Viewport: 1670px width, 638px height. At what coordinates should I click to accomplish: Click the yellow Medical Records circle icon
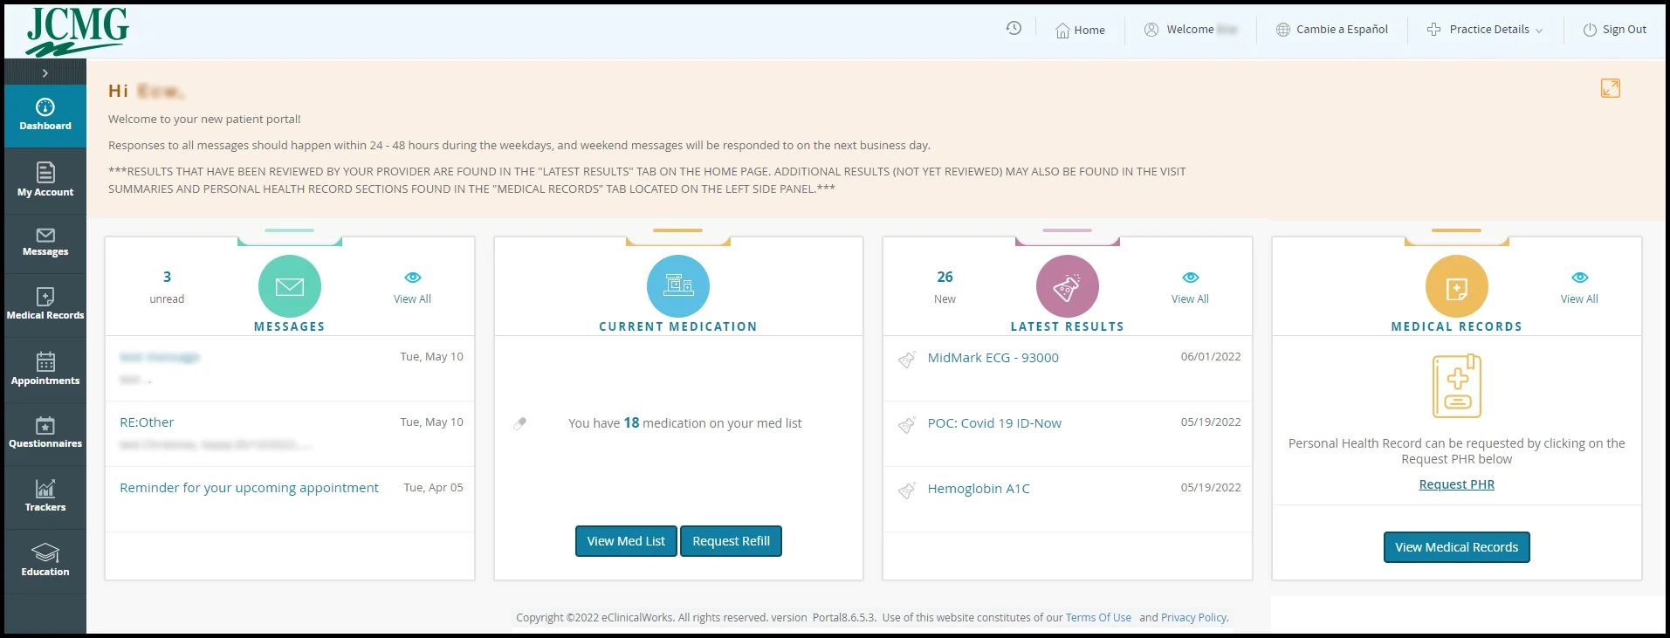(1456, 286)
